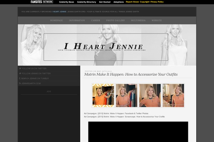The width and height of the screenshot is (214, 142).
Task: Open Follow Us on Twitter link
Action: pos(34,69)
